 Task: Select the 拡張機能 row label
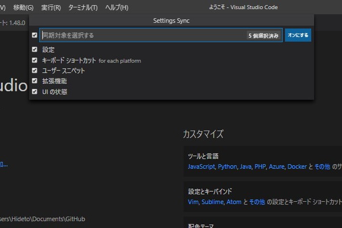(55, 81)
